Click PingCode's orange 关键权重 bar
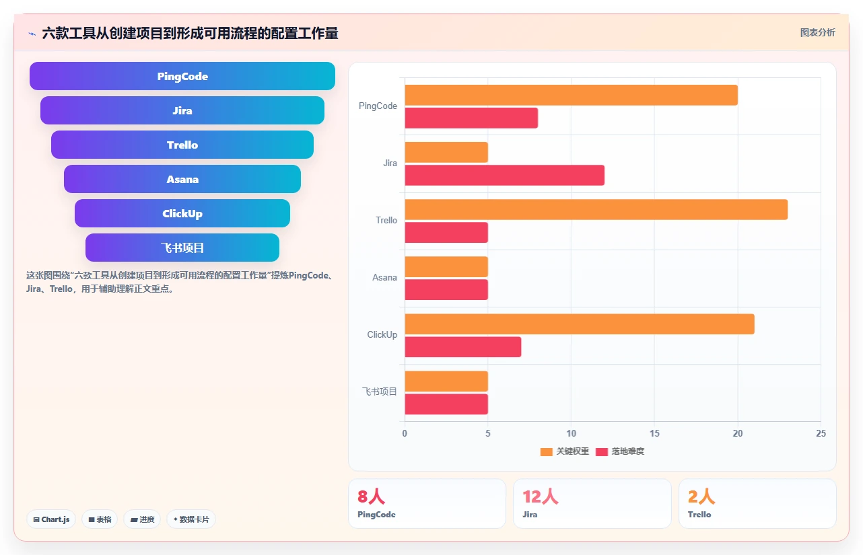 pos(571,95)
